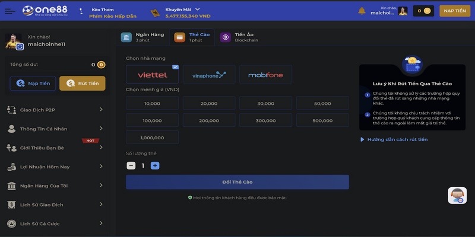Screen dimensions: 475x237
Task: Choose the 10,000 denomination
Action: click(x=152, y=103)
